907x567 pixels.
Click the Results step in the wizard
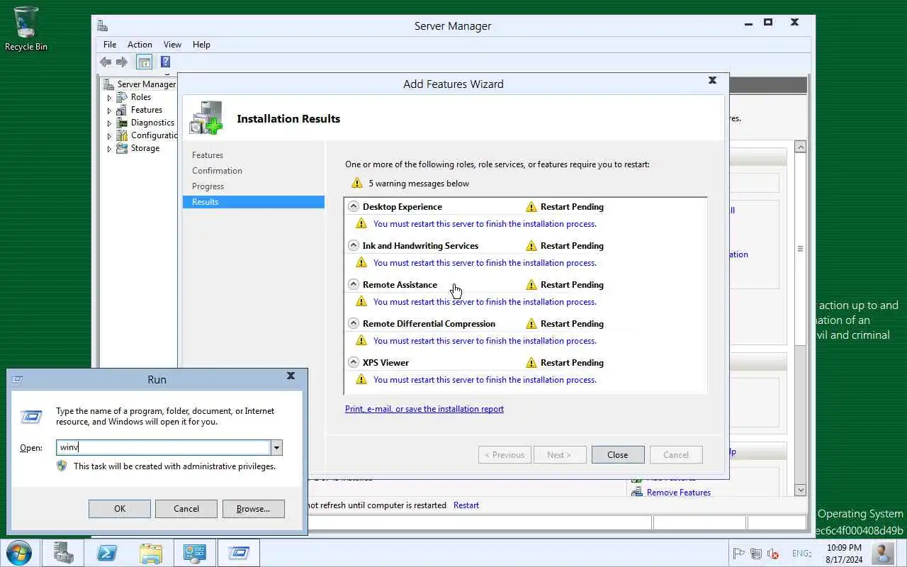point(254,202)
